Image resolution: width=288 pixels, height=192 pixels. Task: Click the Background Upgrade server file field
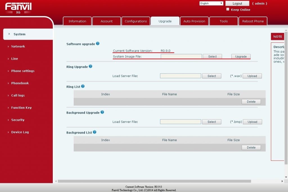181,122
